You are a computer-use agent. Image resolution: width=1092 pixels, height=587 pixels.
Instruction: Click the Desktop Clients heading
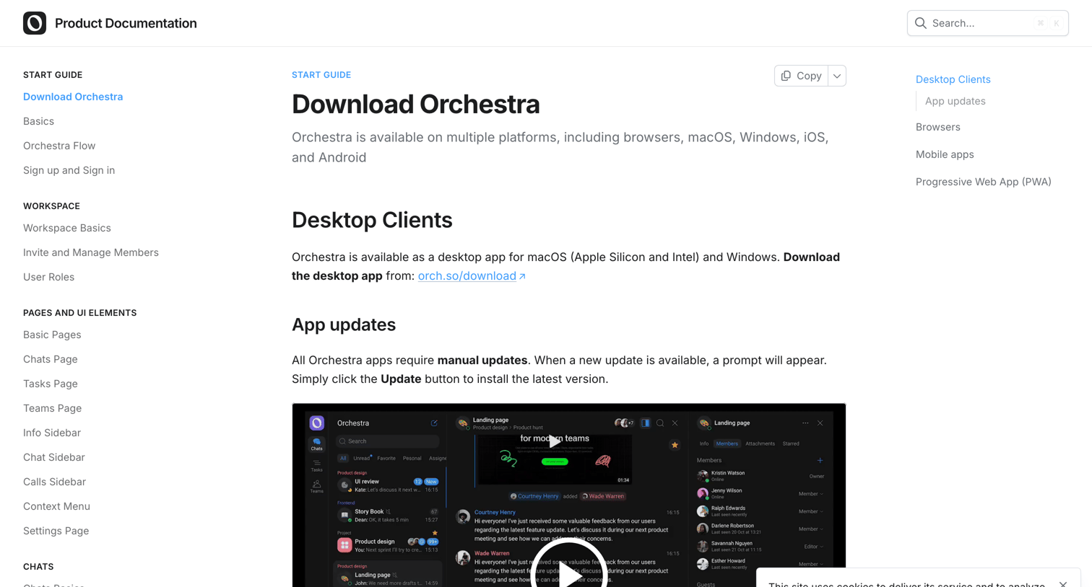pyautogui.click(x=372, y=220)
